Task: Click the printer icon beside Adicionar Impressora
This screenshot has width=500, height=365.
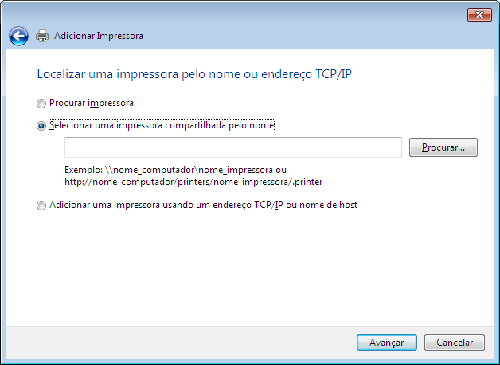Action: point(42,36)
